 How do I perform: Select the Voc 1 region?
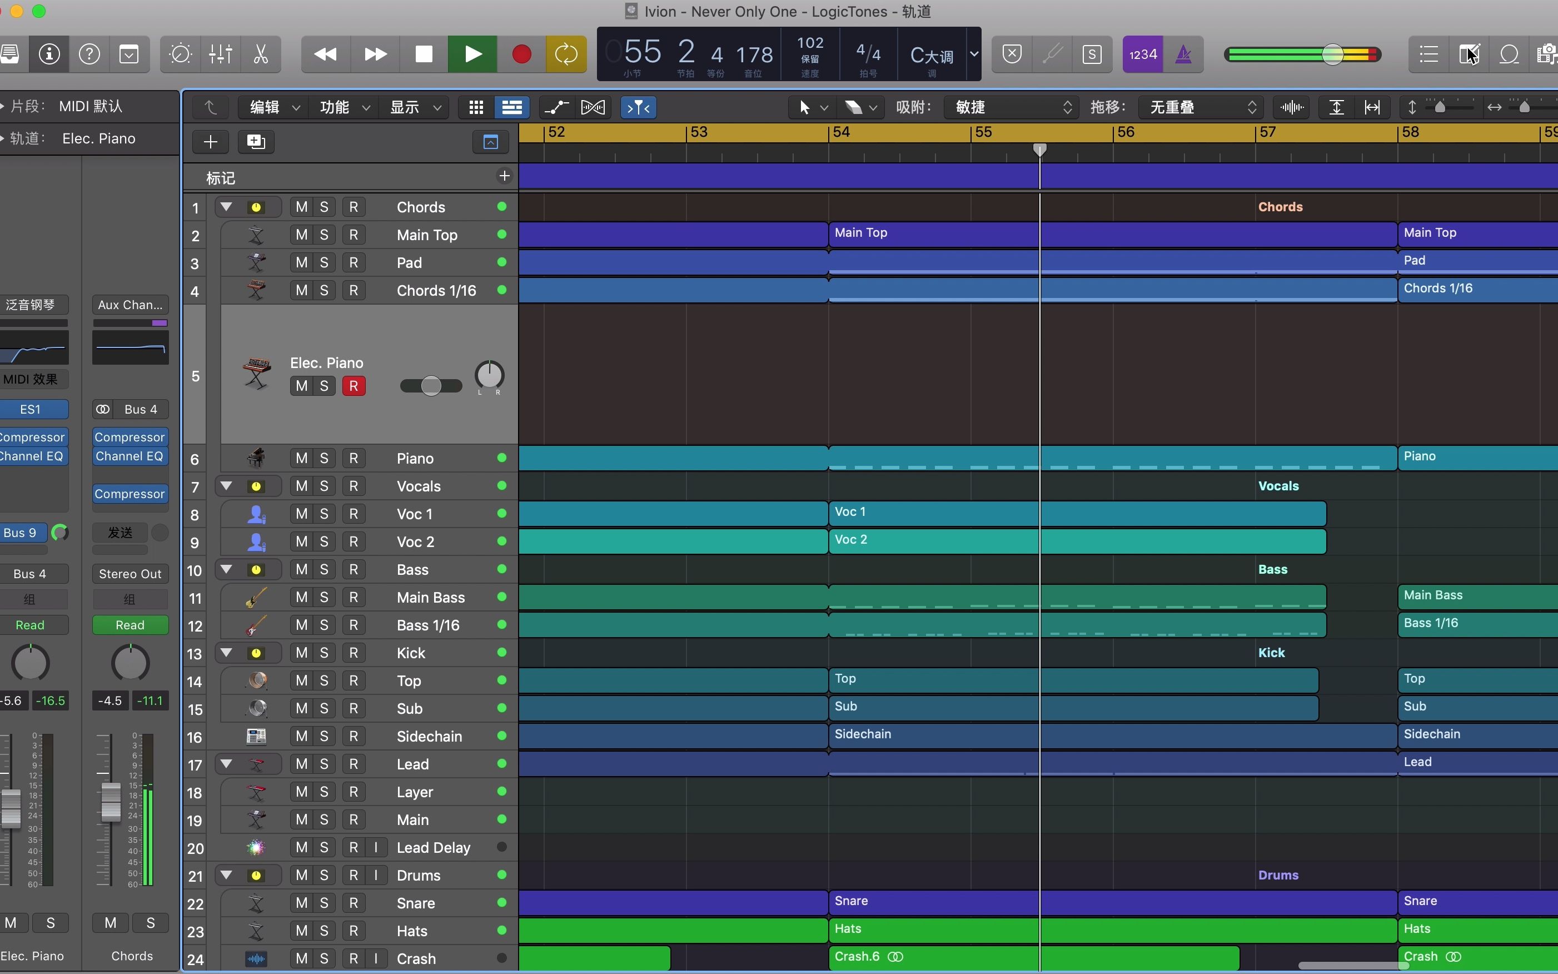point(1077,514)
